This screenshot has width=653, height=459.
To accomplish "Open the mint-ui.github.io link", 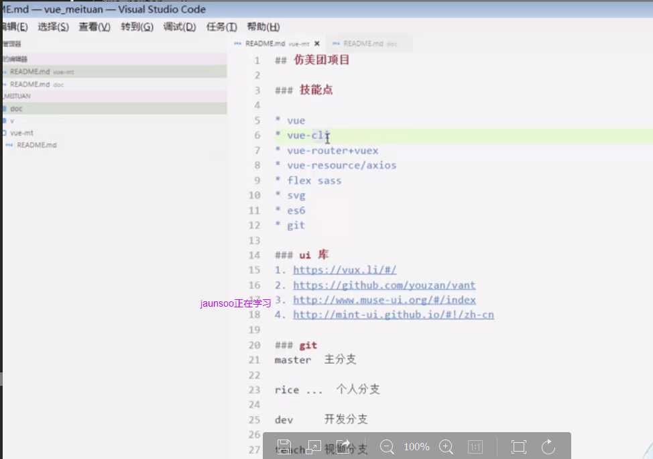I will (x=393, y=315).
